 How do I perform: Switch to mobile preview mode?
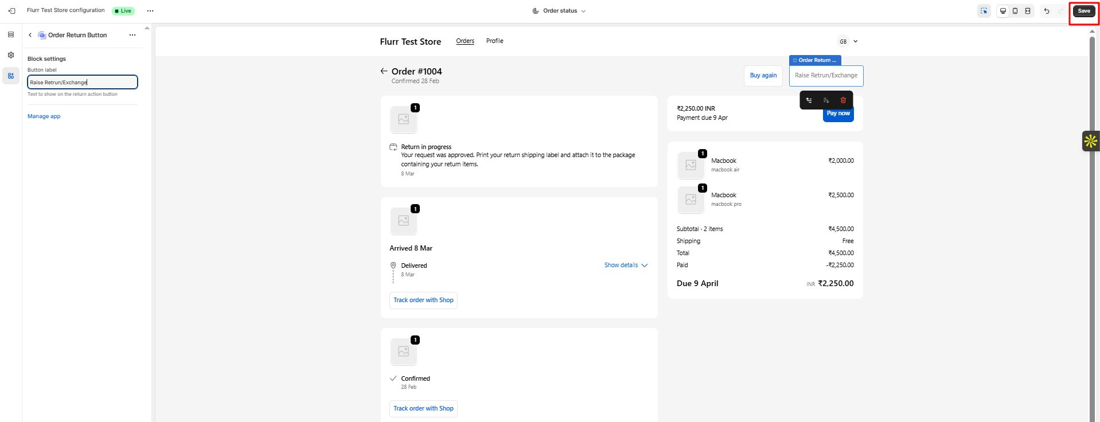pos(1015,11)
